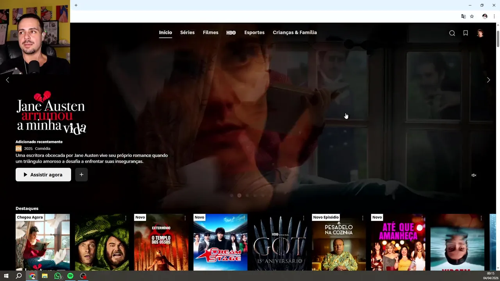
Task: Unmute the hero trailer sound
Action: [474, 175]
